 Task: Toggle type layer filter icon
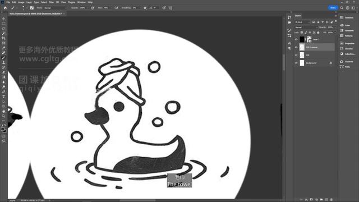point(323,22)
